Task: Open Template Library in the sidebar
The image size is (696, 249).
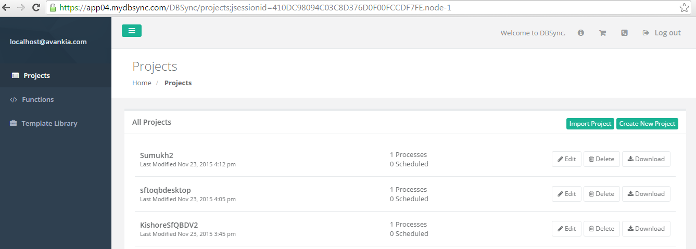Action: click(x=49, y=123)
